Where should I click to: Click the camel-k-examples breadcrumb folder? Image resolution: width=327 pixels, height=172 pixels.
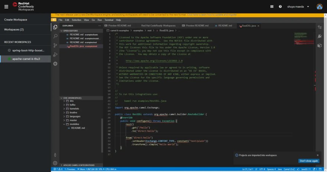[118, 31]
